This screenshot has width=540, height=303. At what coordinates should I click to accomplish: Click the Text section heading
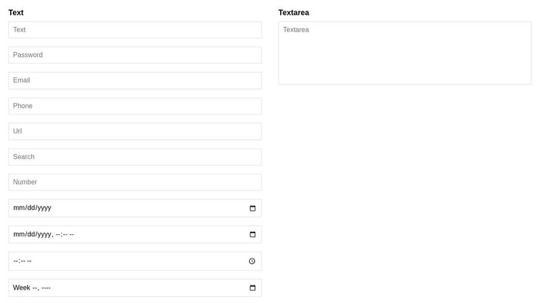click(16, 13)
